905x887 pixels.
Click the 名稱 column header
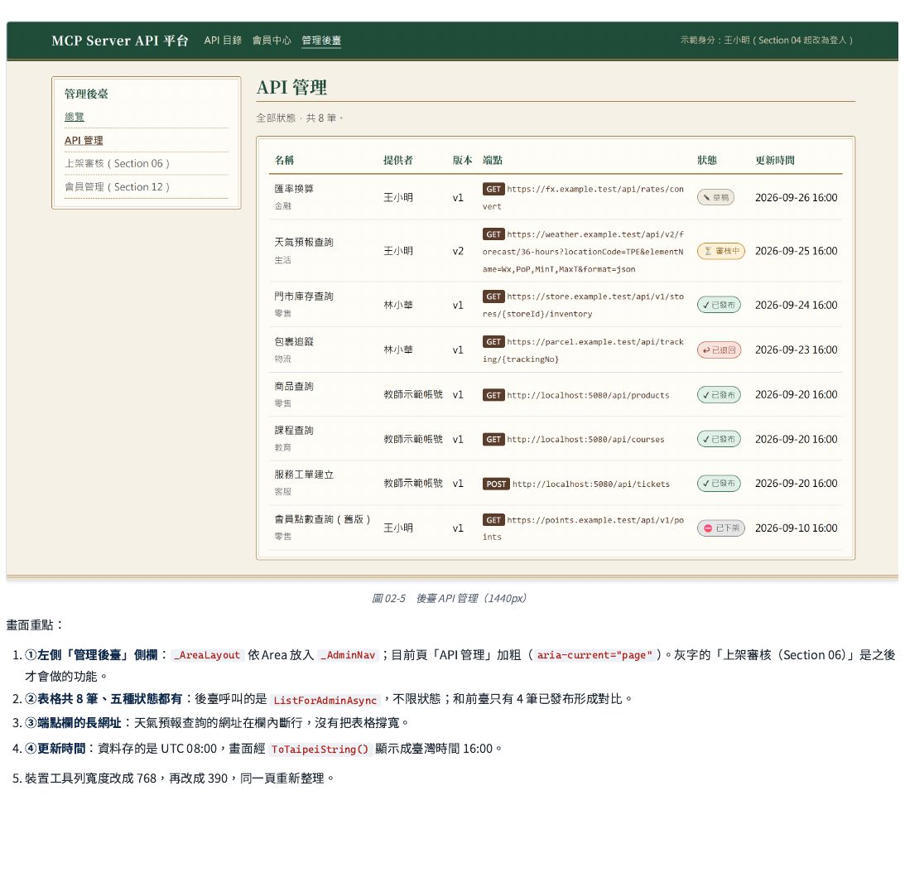pos(284,161)
